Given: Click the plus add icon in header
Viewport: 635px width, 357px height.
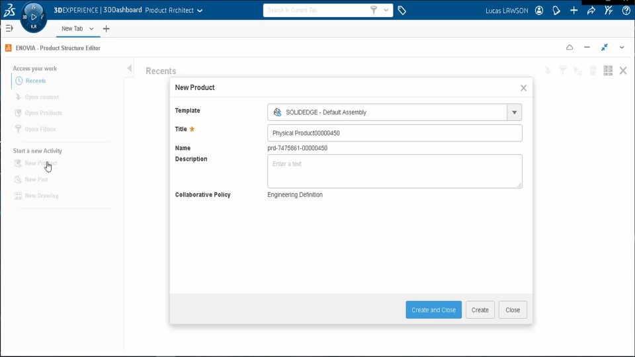Looking at the screenshot, I should (x=573, y=11).
